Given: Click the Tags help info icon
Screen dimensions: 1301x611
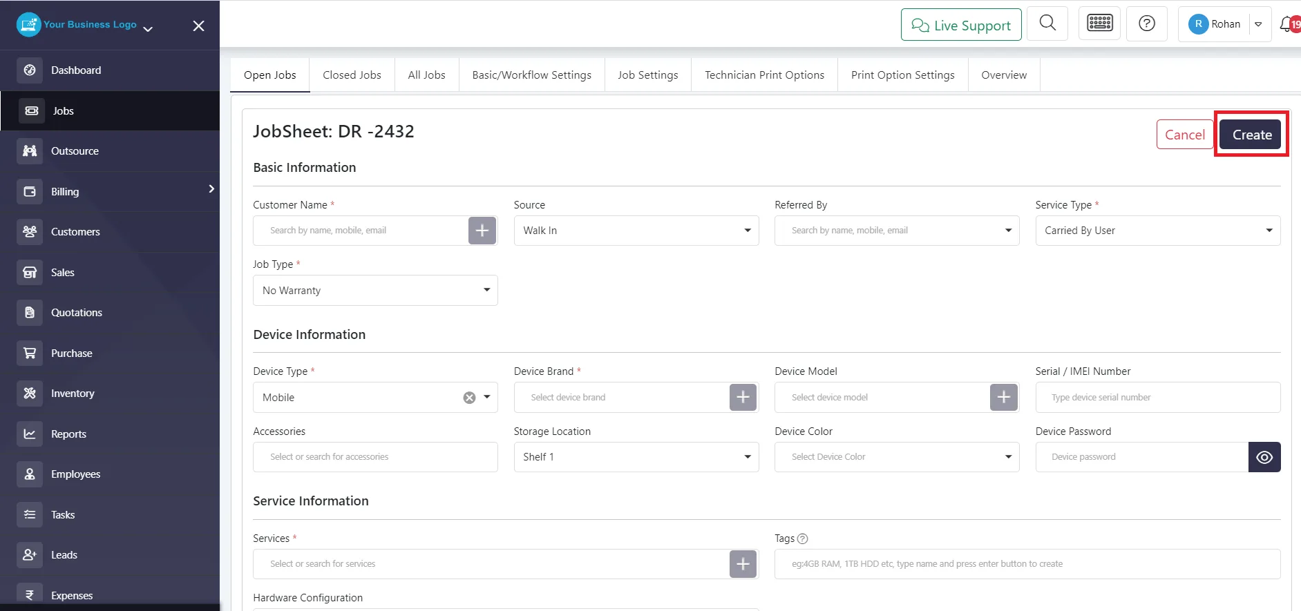Looking at the screenshot, I should [x=802, y=539].
